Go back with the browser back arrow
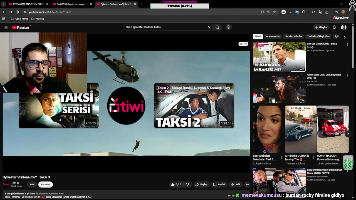 [x=4, y=12]
